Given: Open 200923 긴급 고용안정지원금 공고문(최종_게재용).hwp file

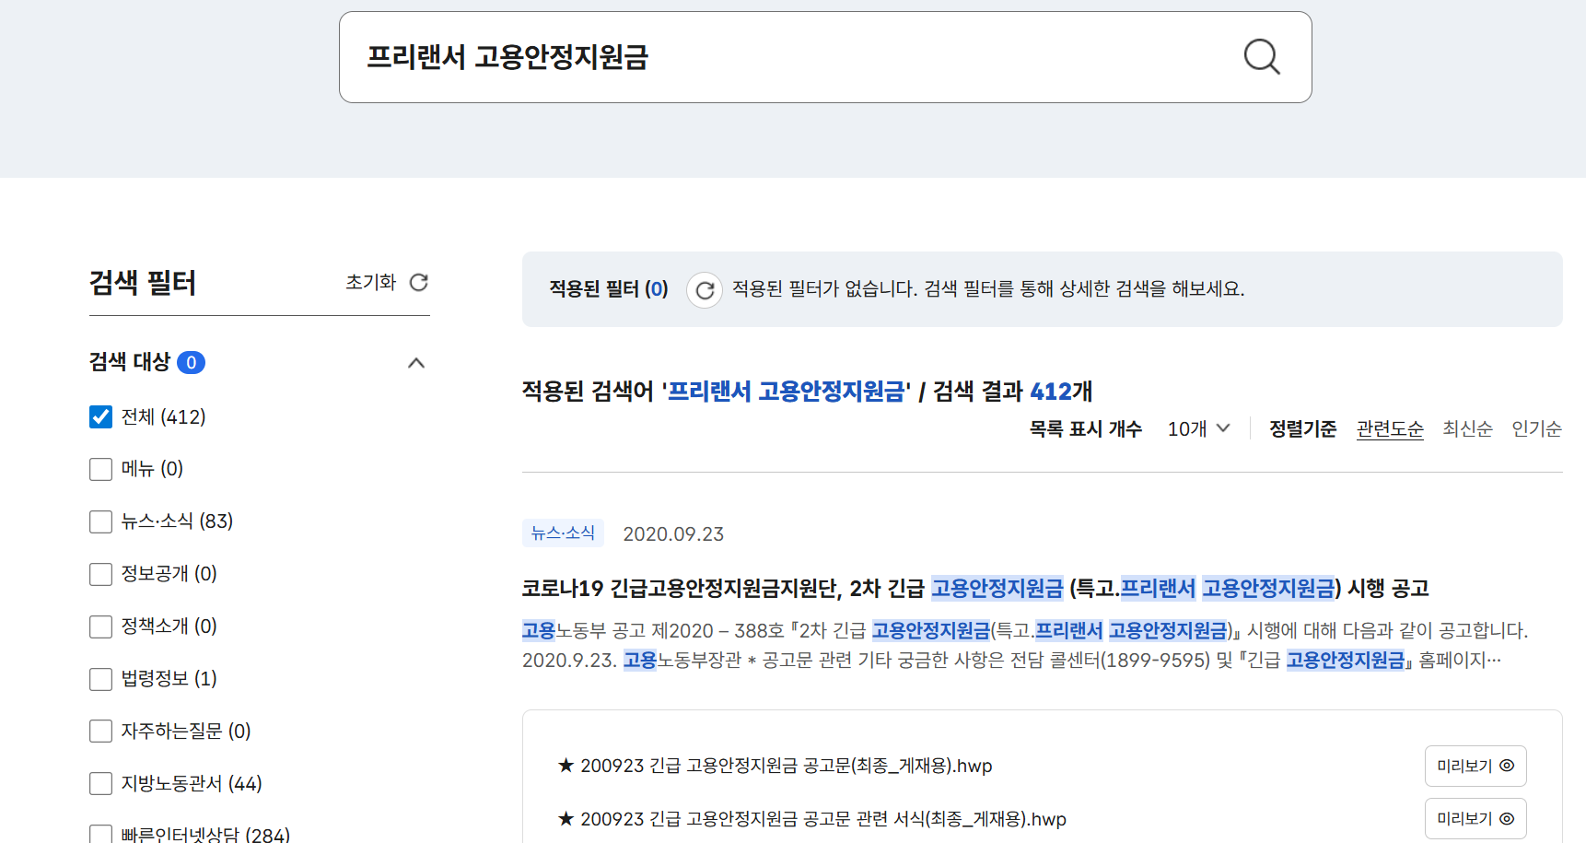Looking at the screenshot, I should [x=775, y=766].
